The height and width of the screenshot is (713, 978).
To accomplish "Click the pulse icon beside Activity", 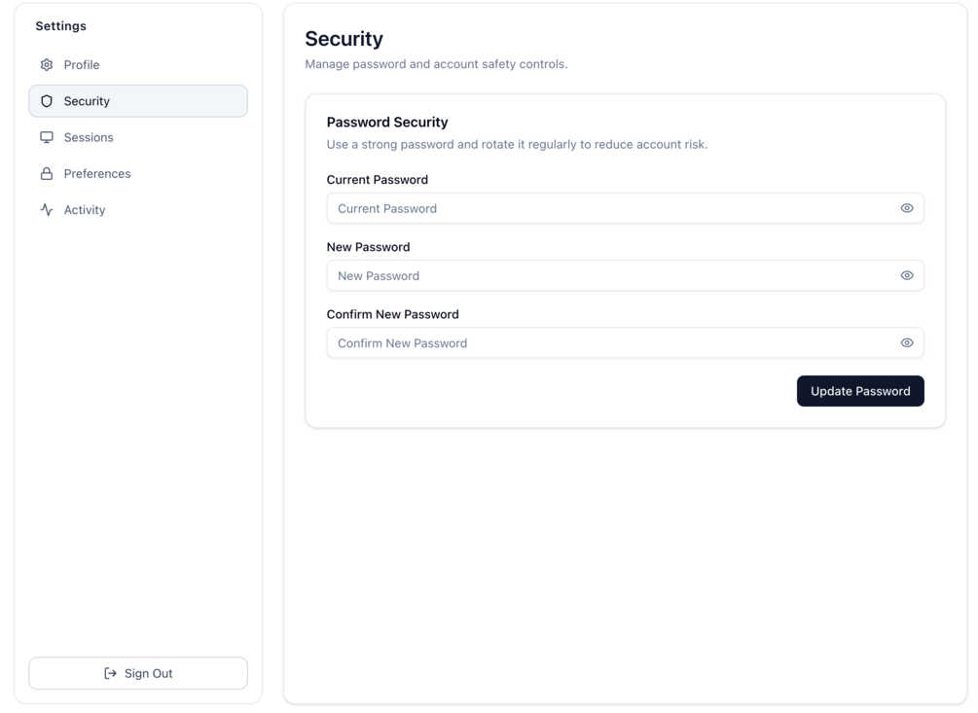I will pyautogui.click(x=47, y=209).
